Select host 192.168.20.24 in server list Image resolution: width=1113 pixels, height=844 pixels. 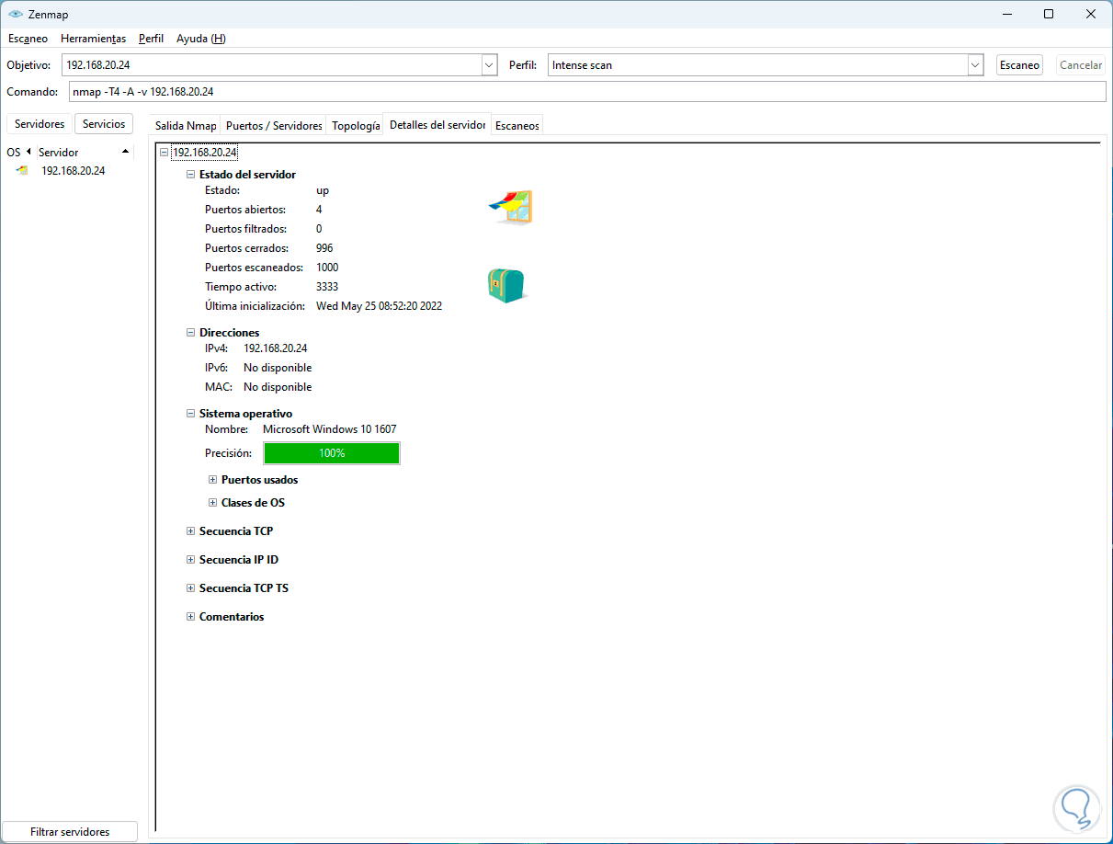pyautogui.click(x=74, y=171)
